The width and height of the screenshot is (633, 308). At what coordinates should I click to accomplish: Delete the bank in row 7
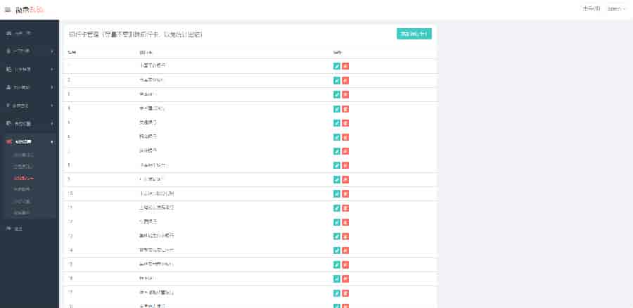coord(345,151)
